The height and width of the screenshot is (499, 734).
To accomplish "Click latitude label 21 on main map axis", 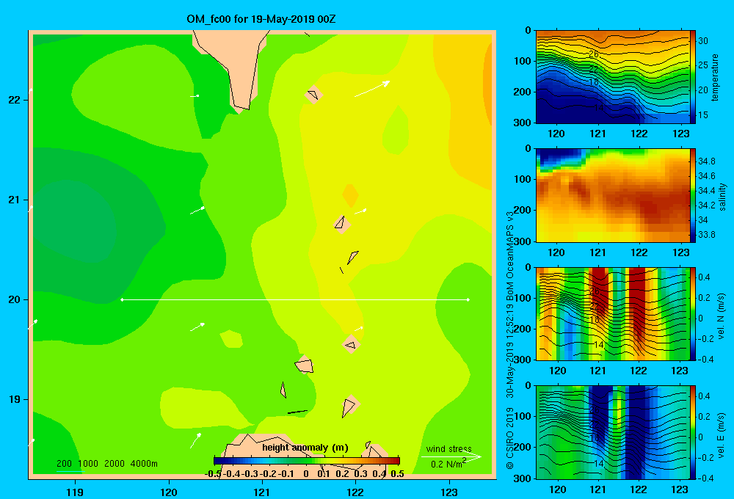I will pyautogui.click(x=15, y=200).
